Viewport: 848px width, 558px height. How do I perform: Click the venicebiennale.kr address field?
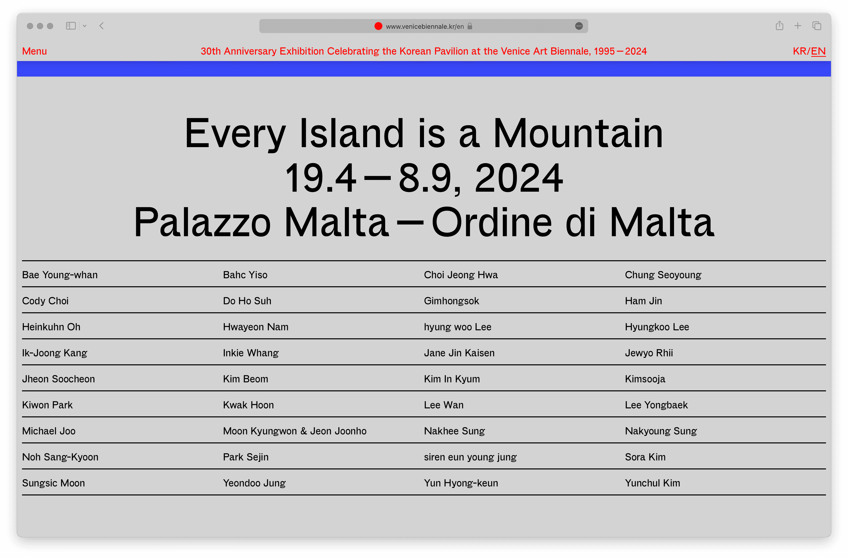pos(425,26)
